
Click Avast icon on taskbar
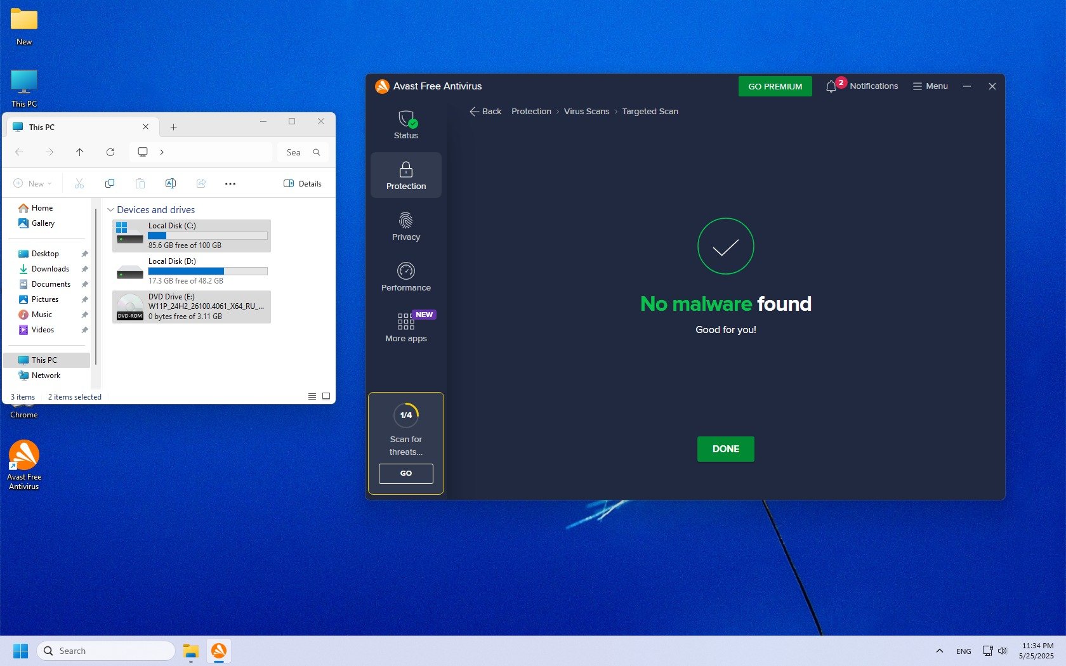point(219,651)
